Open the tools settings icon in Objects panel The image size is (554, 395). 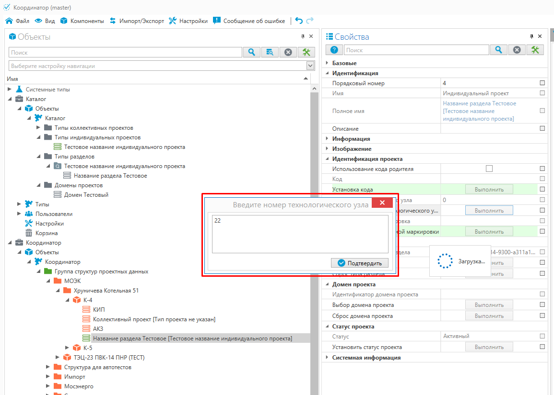(x=306, y=52)
